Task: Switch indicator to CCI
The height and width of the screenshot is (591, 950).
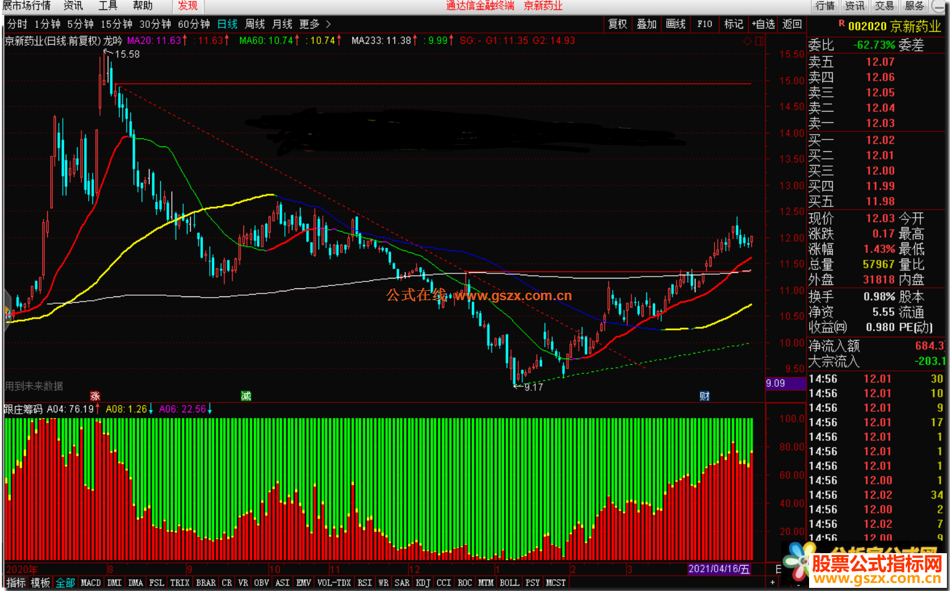Action: coord(443,583)
